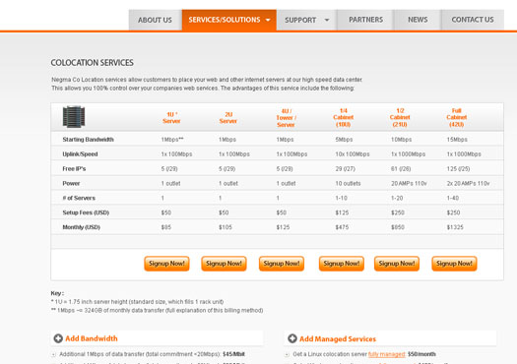Click the '$125' setup fee cell
Screen dimensions: 517x364
click(342, 212)
